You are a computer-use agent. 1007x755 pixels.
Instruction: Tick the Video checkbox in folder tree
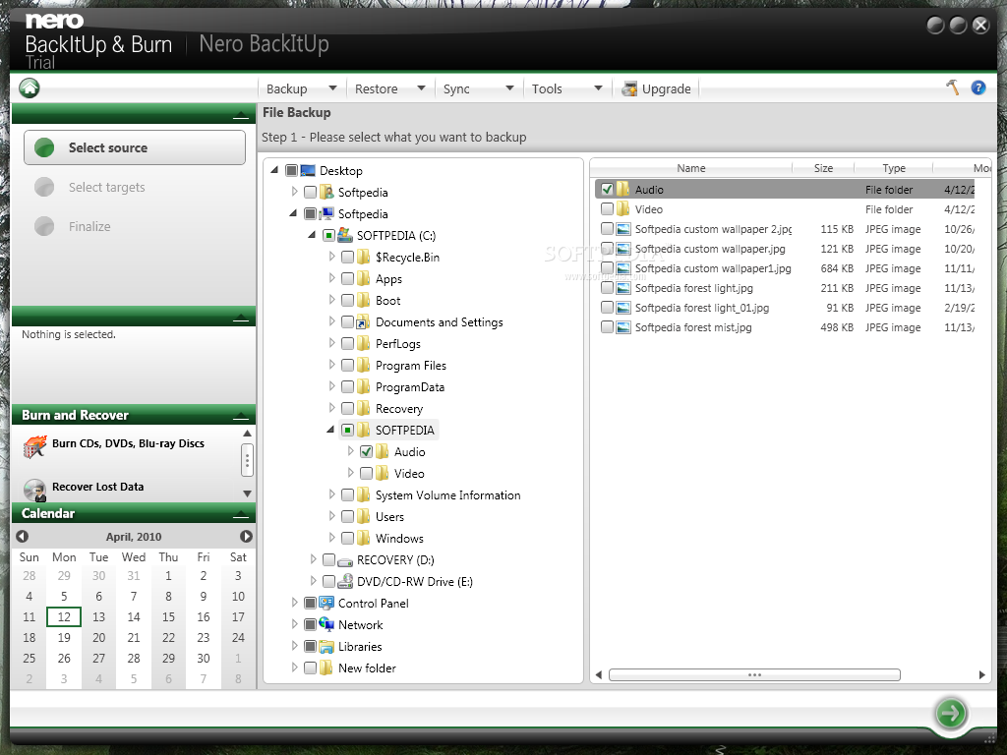(x=366, y=473)
